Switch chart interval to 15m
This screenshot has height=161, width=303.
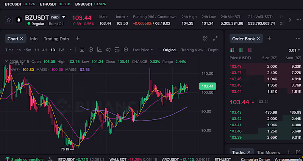coord(27,50)
